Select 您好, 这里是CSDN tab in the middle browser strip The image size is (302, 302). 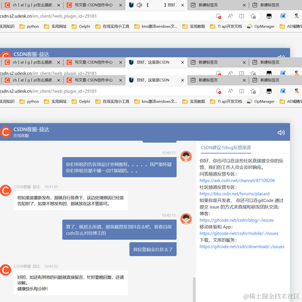(156, 62)
